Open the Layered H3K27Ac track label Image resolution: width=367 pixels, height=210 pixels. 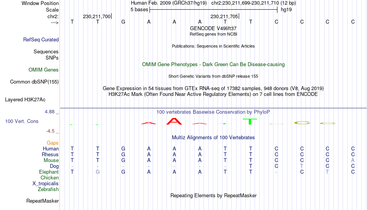pyautogui.click(x=25, y=100)
